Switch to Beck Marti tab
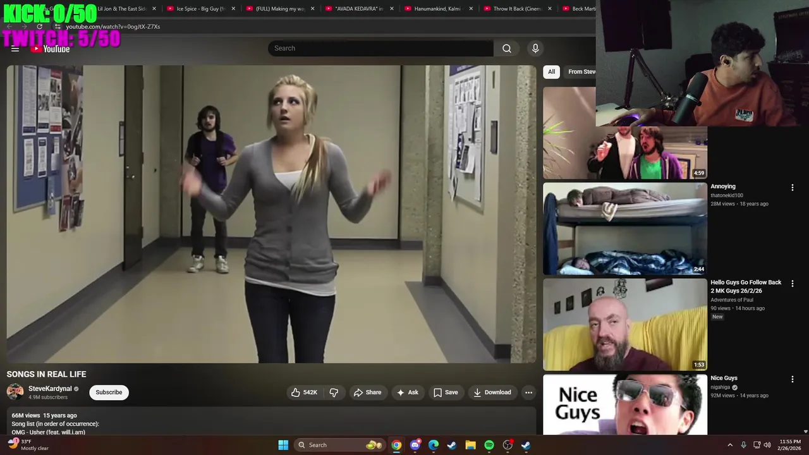Screen dimensions: 809x455 click(x=578, y=9)
